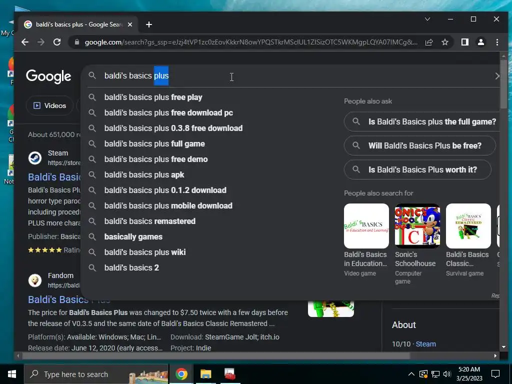Open the Chrome profile avatar icon
Viewport: 512px width, 384px height.
(x=480, y=42)
